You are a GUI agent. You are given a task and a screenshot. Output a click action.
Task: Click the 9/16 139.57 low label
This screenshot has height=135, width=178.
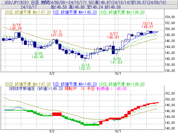[x=85, y=67]
